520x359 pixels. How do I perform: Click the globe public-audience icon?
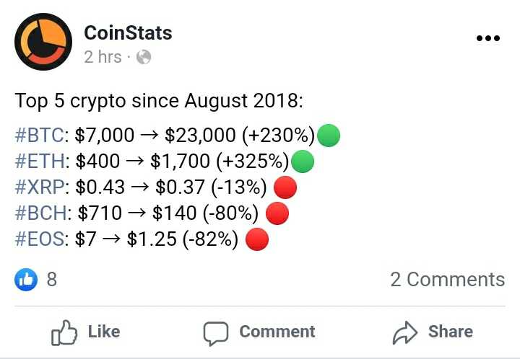point(144,57)
